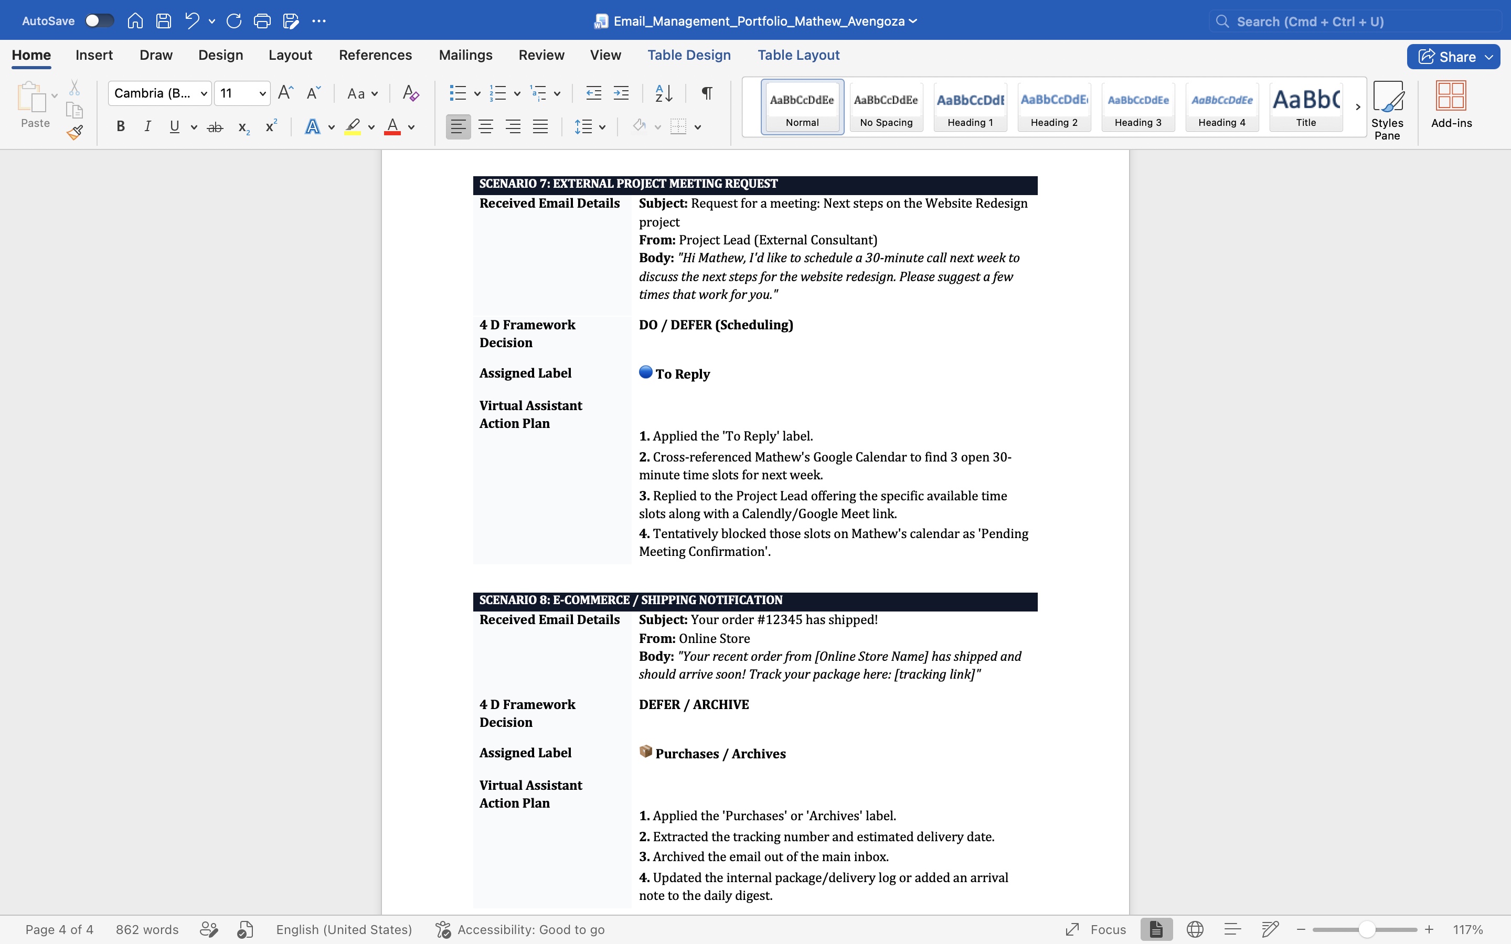The width and height of the screenshot is (1511, 944).
Task: Open the Table Layout tab
Action: (798, 55)
